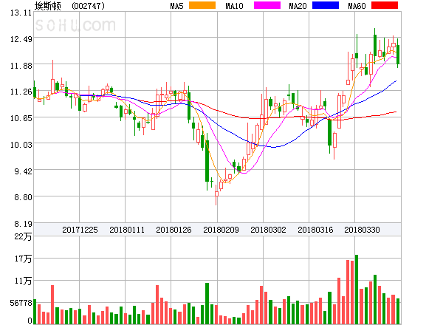Click the 17万 volume axis label
This screenshot has width=443, height=325.
pos(23,259)
